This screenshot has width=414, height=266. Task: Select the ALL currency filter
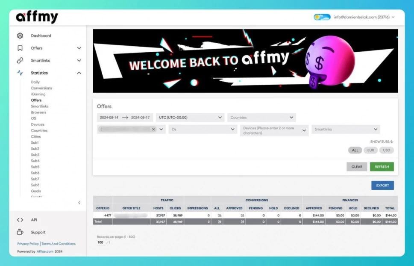pyautogui.click(x=355, y=150)
